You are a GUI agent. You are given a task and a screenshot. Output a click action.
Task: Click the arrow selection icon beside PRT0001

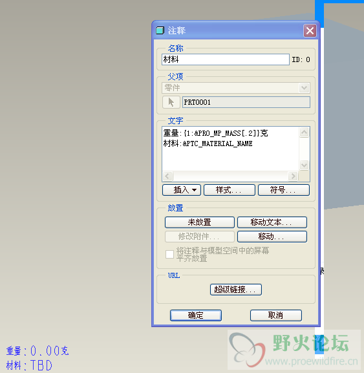(171, 102)
